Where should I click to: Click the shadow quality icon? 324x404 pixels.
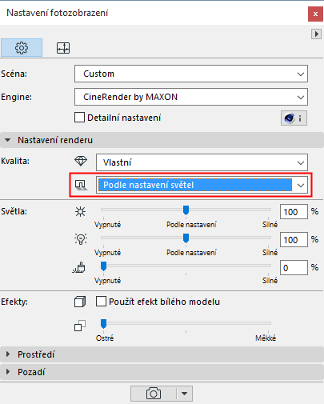pos(81,185)
